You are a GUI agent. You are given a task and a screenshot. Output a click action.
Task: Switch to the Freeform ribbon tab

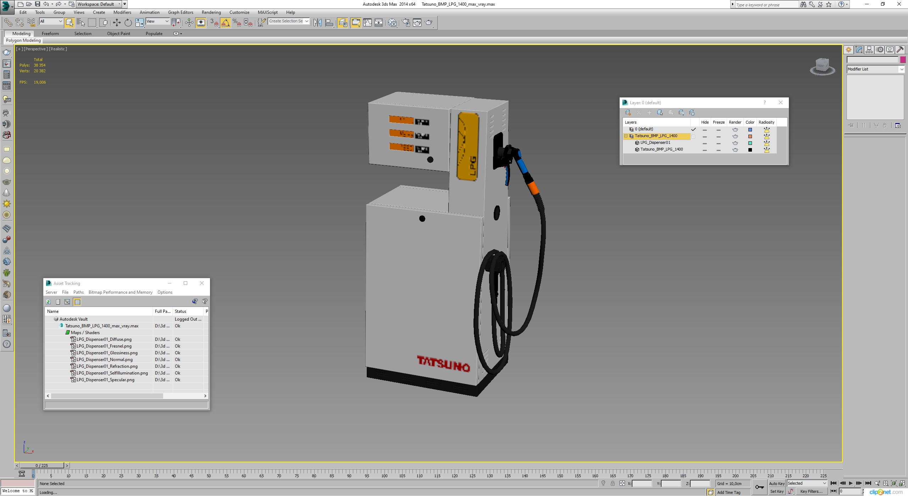click(50, 34)
